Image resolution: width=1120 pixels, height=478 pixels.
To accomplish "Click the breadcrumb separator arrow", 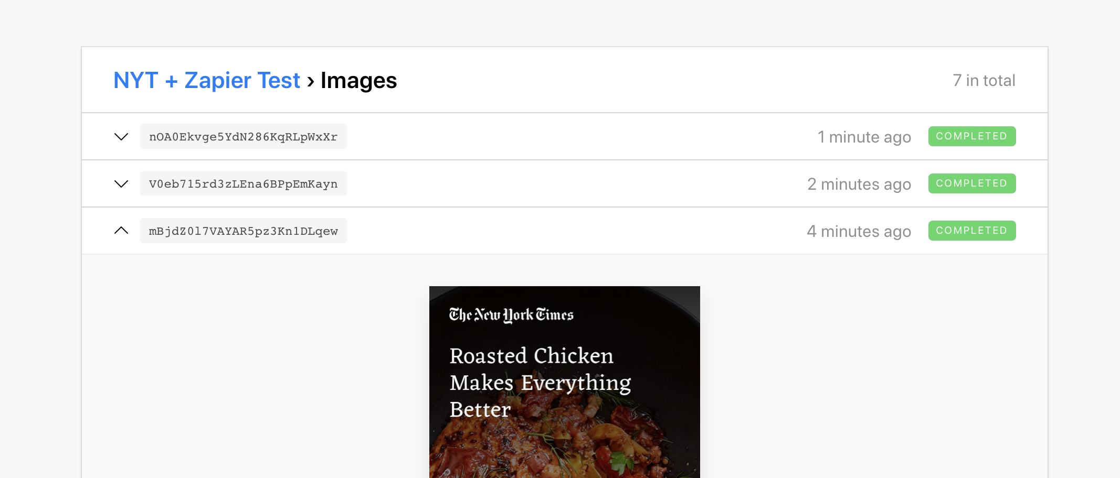I will coord(311,81).
